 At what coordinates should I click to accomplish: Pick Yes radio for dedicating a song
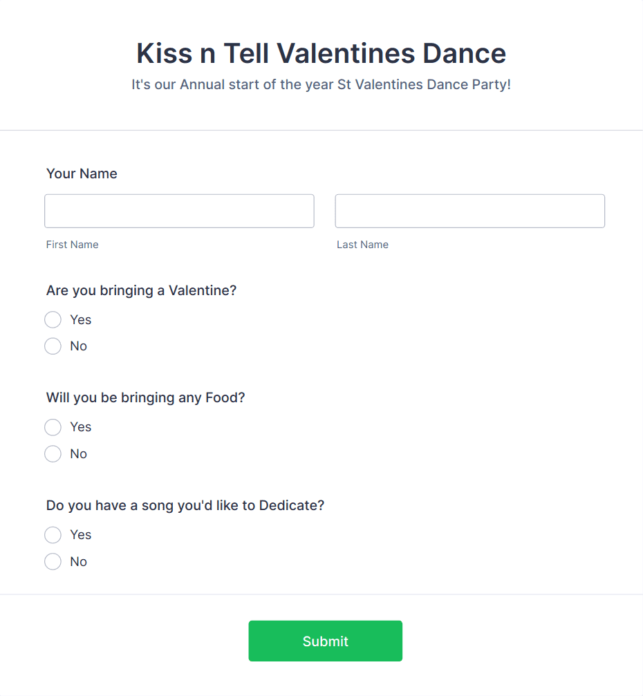click(53, 535)
